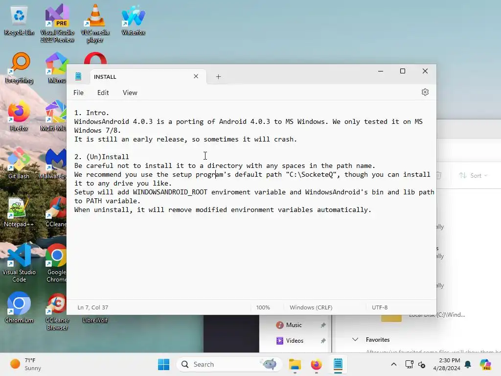The image size is (501, 376).
Task: Close the INSTALL tab
Action: click(x=196, y=76)
